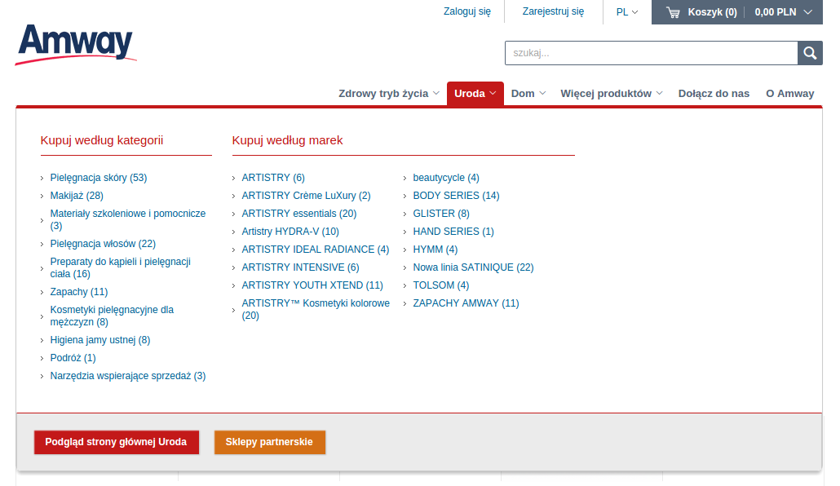Open TOLSOM (4) brand
The image size is (840, 486).
tap(441, 285)
